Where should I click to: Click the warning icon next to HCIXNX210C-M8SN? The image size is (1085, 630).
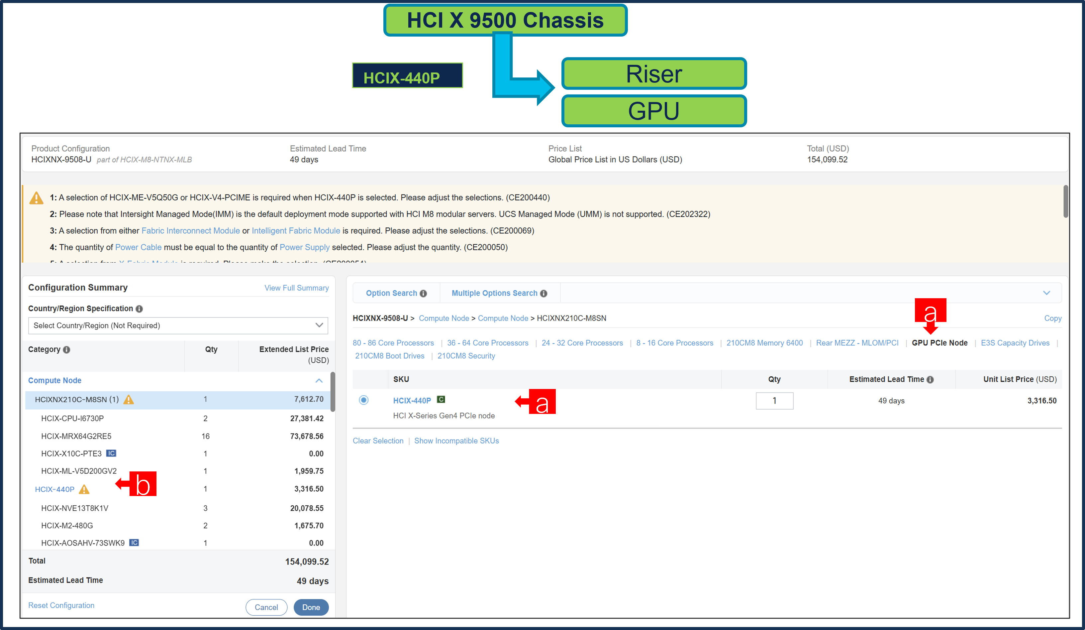click(129, 400)
